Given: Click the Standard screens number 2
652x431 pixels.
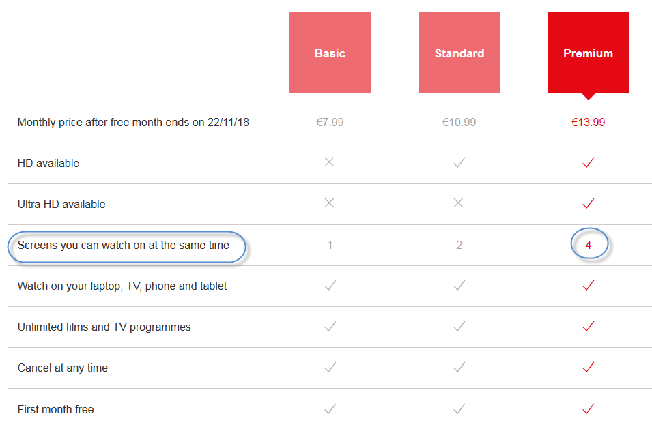Looking at the screenshot, I should 459,245.
